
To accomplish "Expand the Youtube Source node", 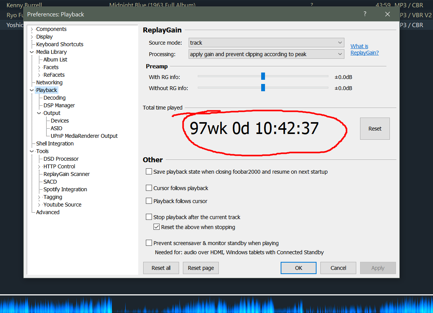I will (x=39, y=205).
